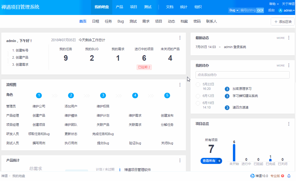
Task: Open 流程图 block three-dot menu
Action: pyautogui.click(x=180, y=85)
